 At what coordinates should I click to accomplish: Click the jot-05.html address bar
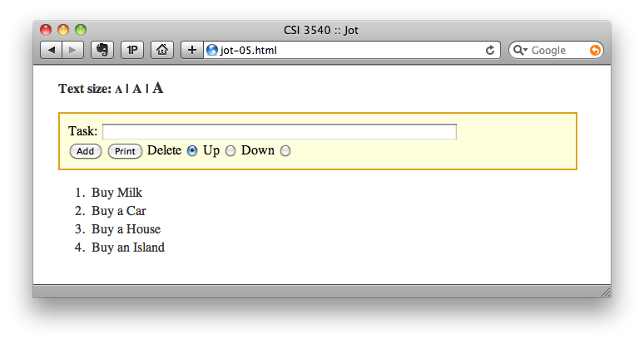coord(345,51)
